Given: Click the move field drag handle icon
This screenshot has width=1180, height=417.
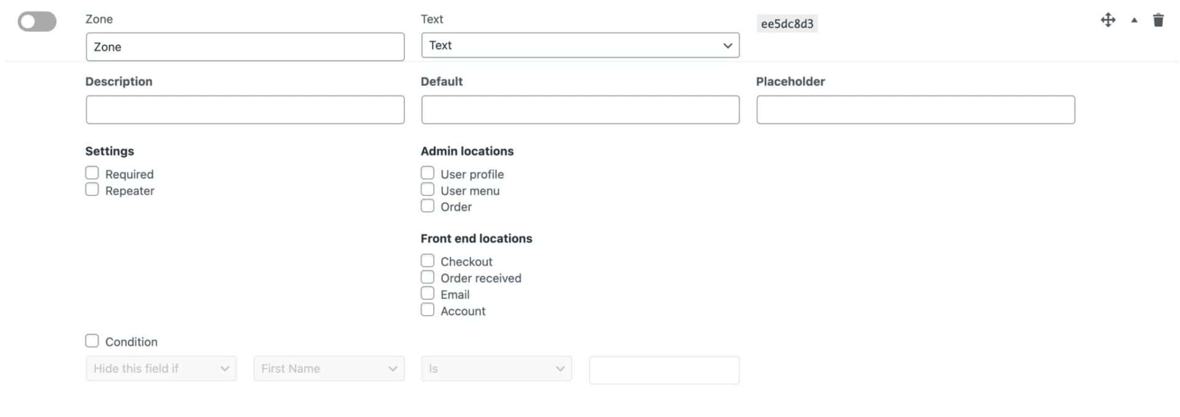Looking at the screenshot, I should 1107,20.
